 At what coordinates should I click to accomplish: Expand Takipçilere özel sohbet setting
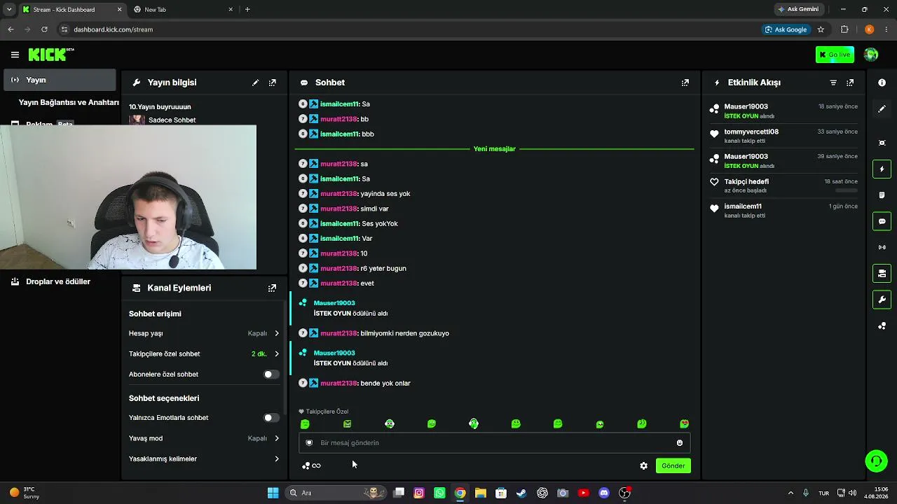204,353
